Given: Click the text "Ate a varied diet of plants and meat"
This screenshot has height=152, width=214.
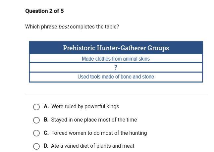Looking at the screenshot, I should click(93, 146).
